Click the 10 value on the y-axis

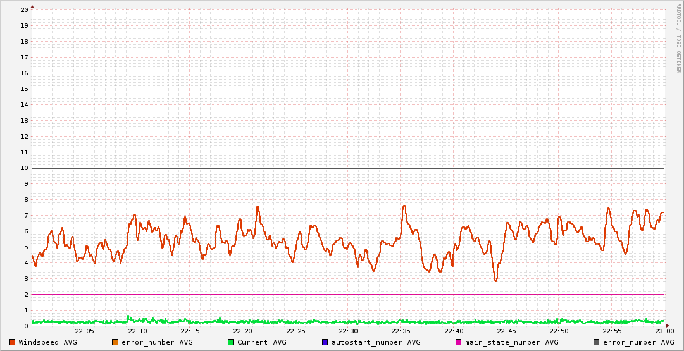(x=24, y=168)
